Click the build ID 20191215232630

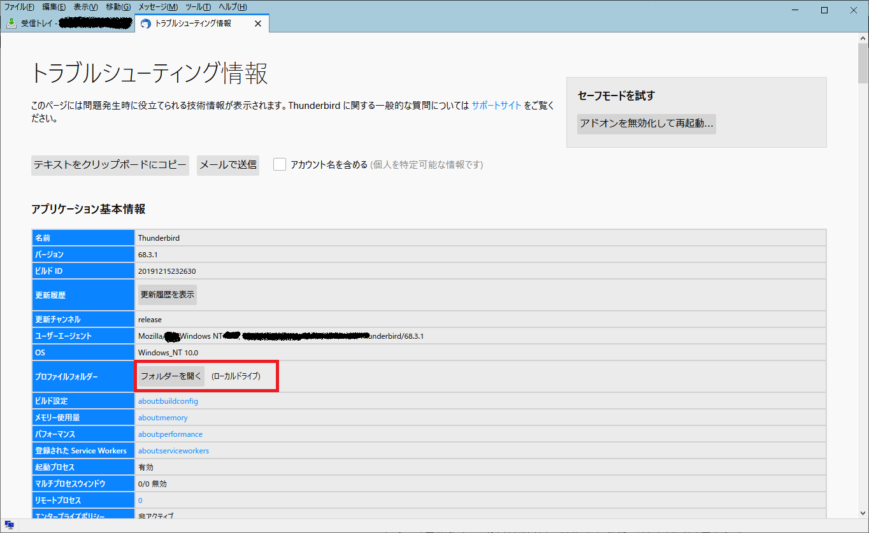(167, 271)
